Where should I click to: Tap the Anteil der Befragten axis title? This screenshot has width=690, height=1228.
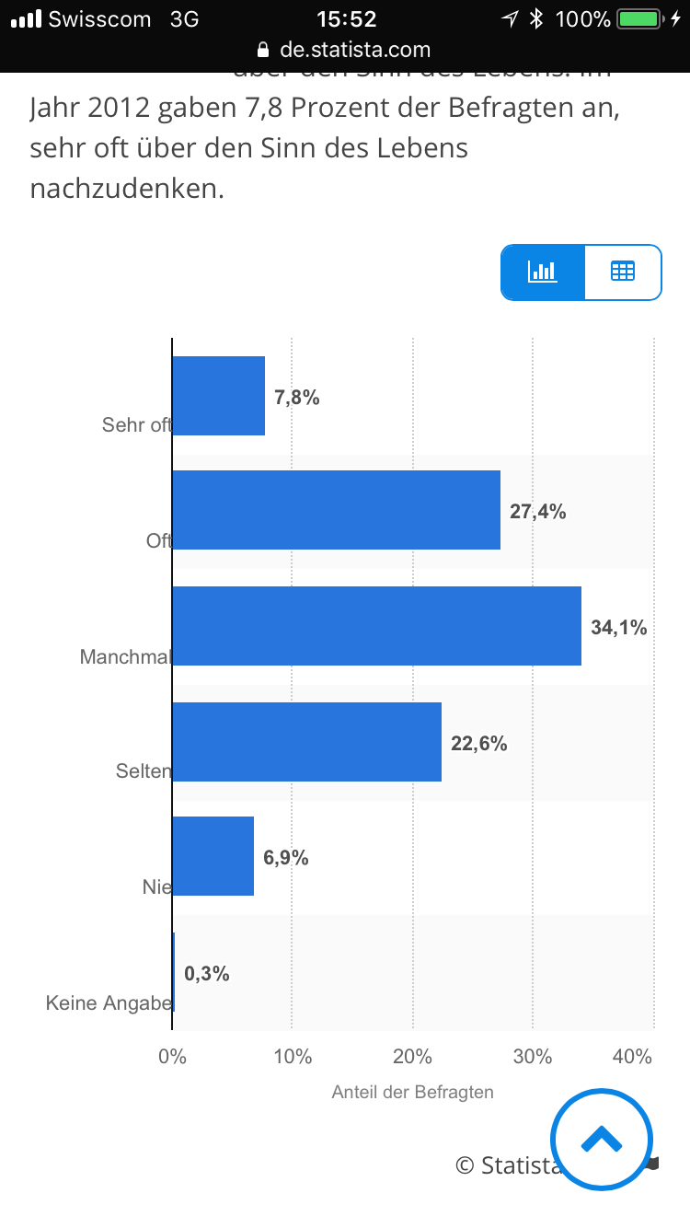point(412,1093)
